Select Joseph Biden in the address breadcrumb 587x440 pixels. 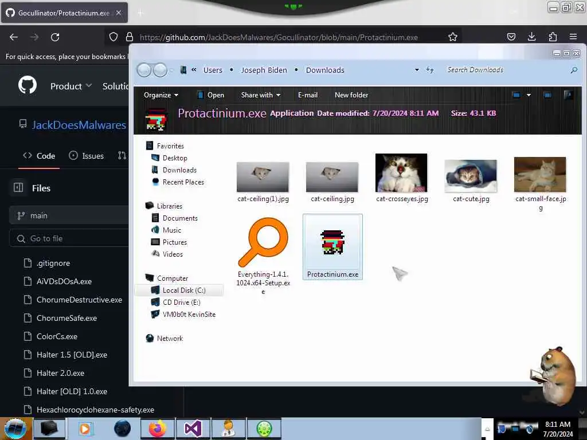click(x=264, y=70)
